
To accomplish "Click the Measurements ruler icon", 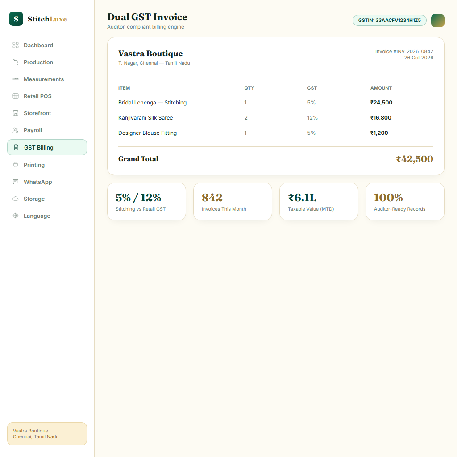I will 16,79.
